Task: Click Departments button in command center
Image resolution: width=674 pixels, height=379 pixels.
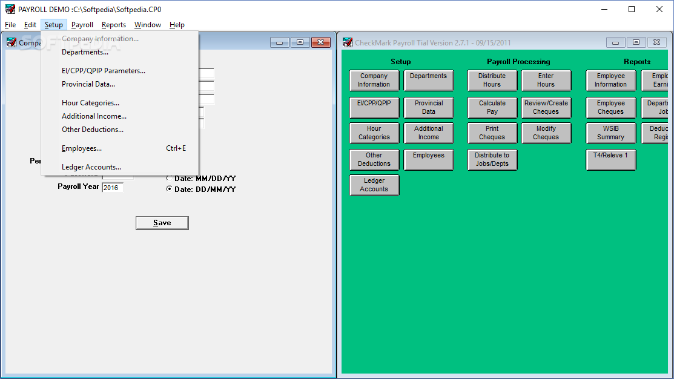Action: pos(429,81)
